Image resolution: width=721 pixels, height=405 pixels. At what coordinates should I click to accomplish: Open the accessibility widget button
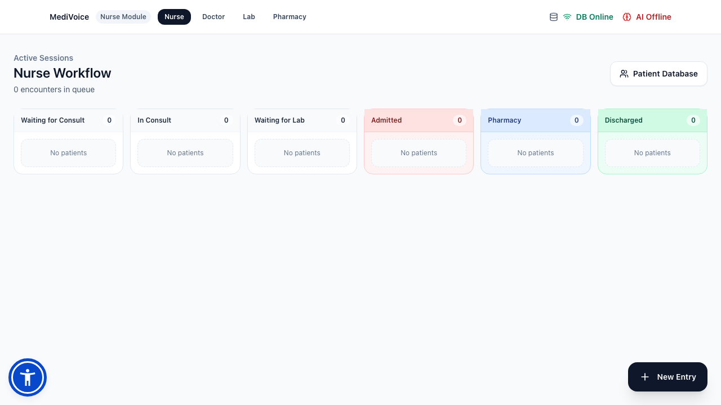click(x=28, y=377)
